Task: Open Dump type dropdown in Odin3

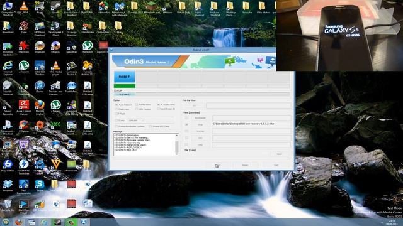Action: [136, 120]
